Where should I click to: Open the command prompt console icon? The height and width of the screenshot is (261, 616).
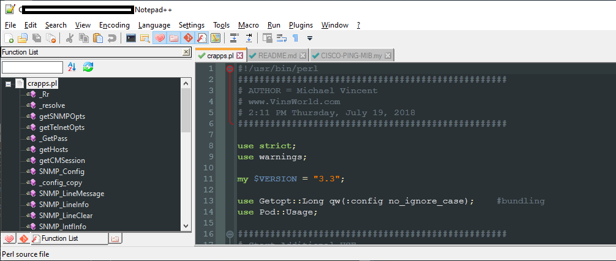click(131, 38)
